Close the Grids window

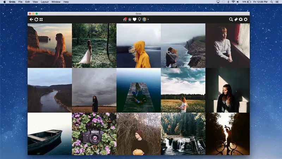coord(30,14)
